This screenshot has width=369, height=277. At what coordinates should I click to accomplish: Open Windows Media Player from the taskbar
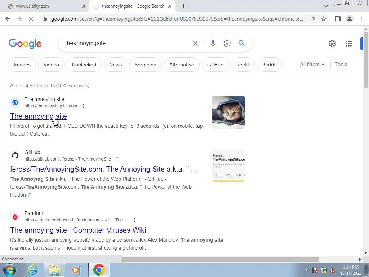tap(76, 270)
